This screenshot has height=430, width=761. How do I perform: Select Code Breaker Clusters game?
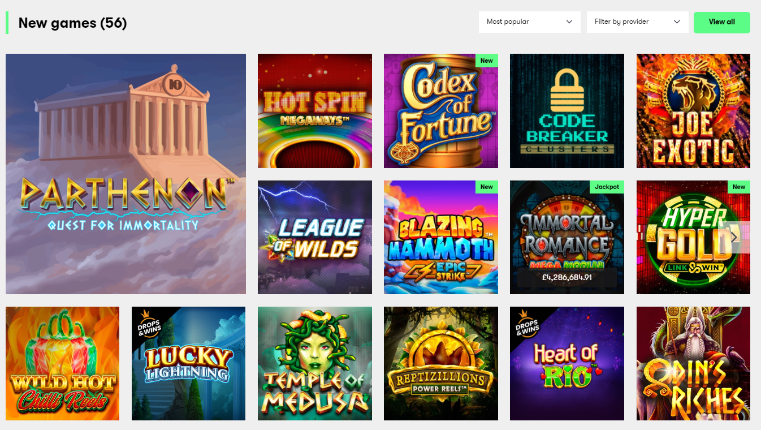click(x=567, y=111)
